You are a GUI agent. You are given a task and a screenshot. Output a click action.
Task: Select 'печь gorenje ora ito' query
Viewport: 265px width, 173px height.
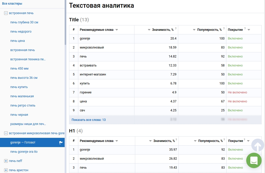(x=24, y=152)
